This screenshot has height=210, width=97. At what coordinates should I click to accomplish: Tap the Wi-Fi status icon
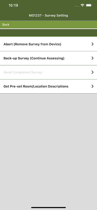pos(82,5)
